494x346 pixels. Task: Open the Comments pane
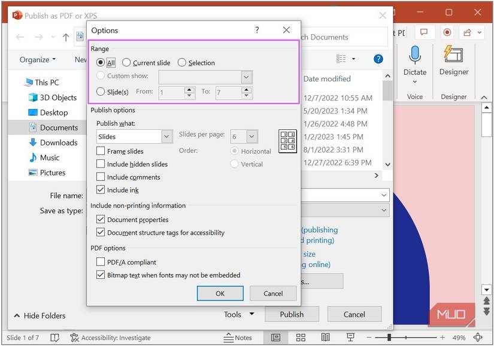click(x=425, y=32)
